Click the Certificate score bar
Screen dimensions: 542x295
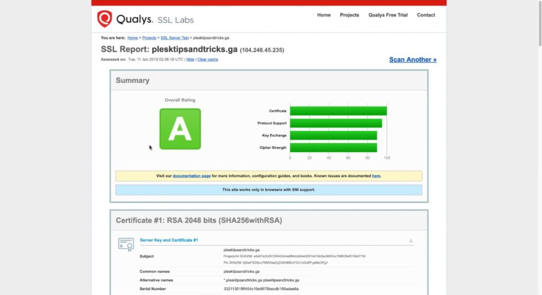338,111
